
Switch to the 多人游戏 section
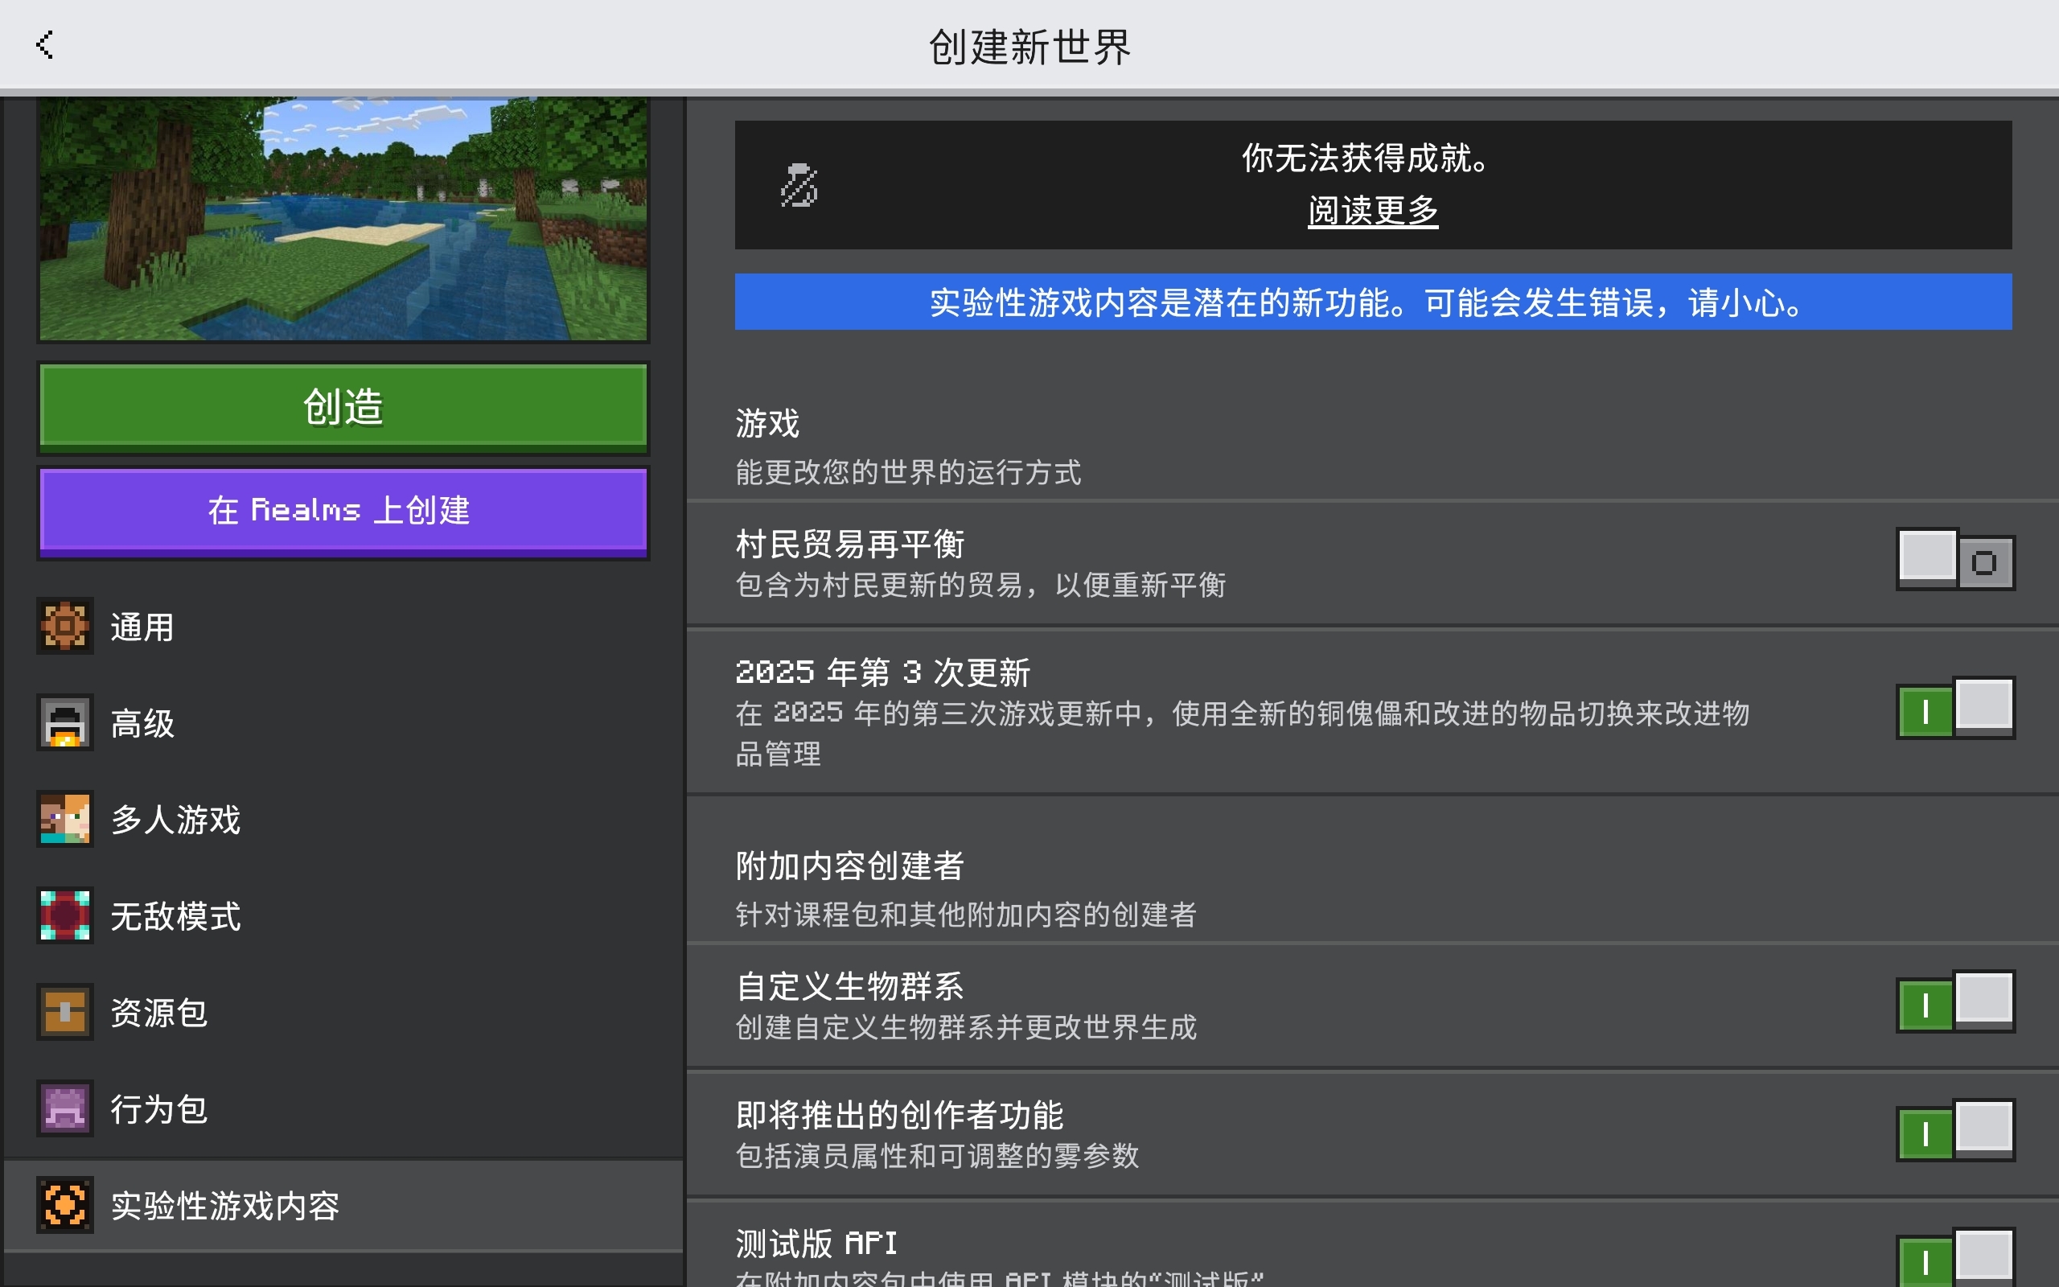click(343, 819)
